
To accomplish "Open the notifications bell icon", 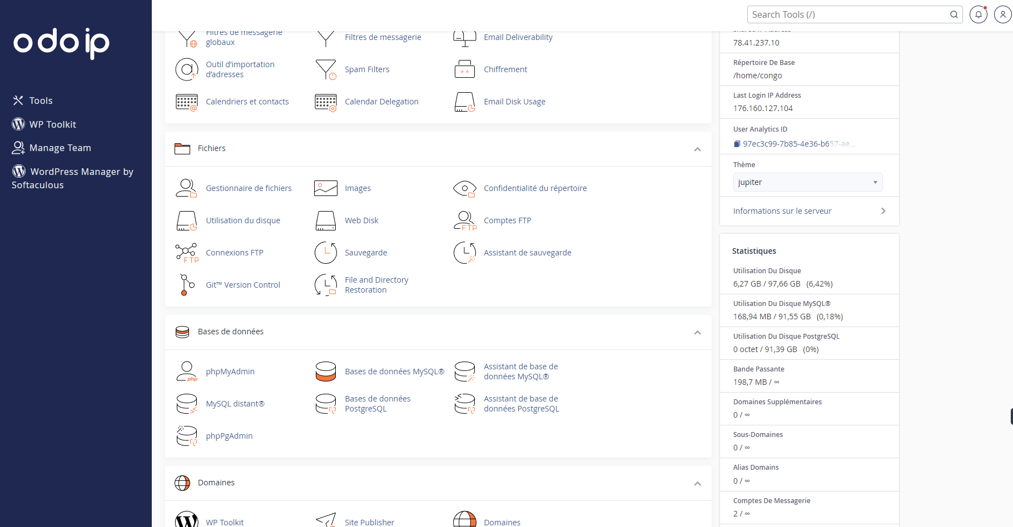I will 978,14.
